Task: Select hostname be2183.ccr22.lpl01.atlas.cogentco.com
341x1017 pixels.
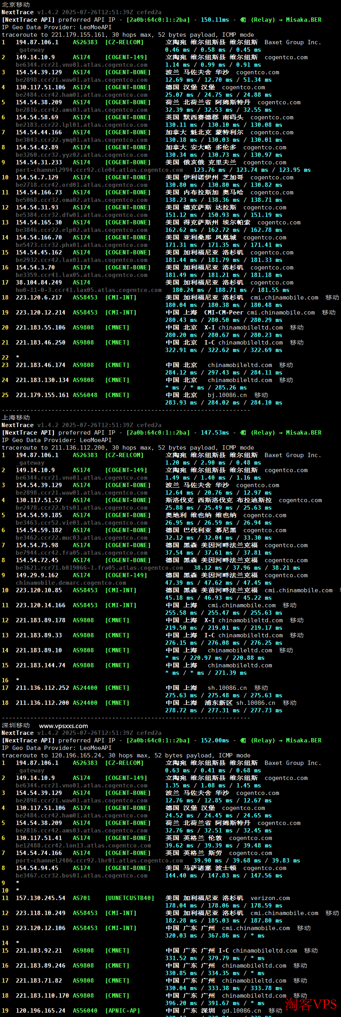Action: tap(81, 125)
